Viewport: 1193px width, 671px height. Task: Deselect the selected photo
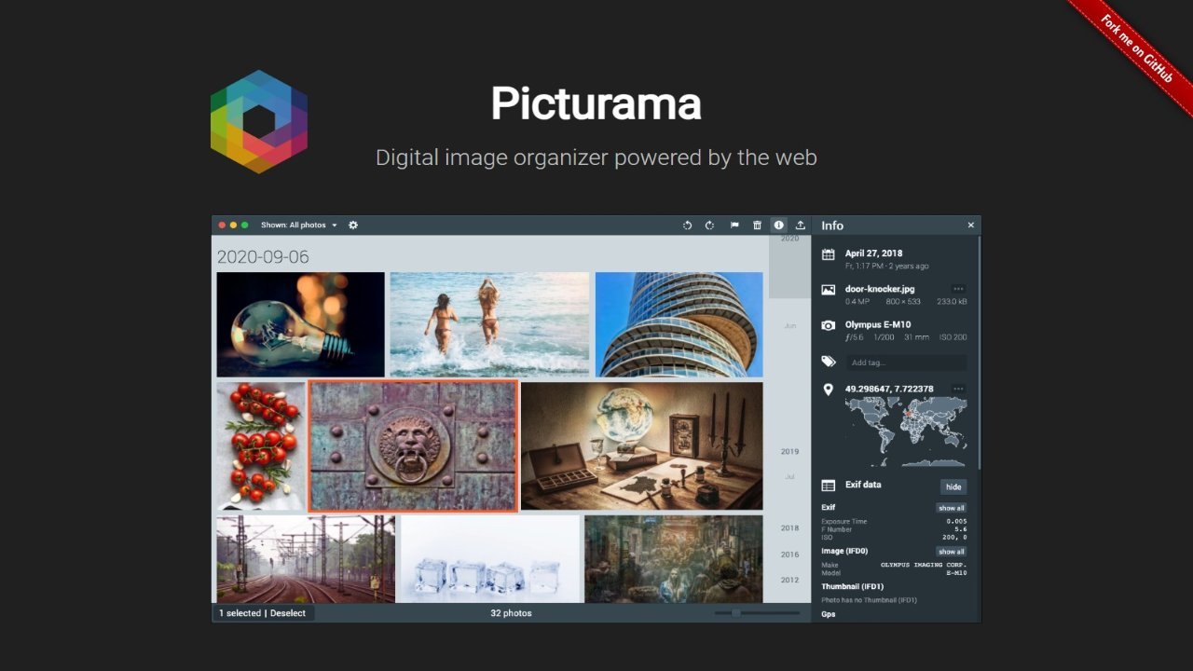tap(288, 613)
